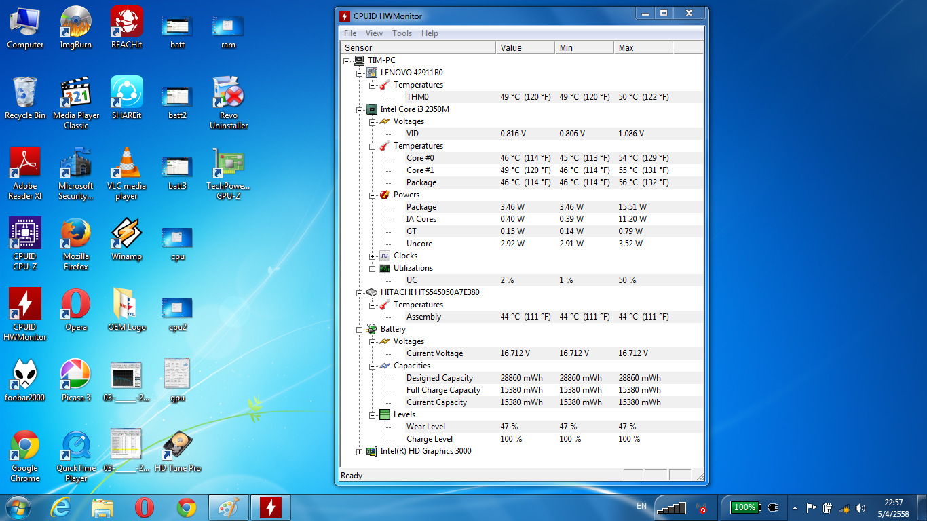This screenshot has width=927, height=521.
Task: Click the Sensor column header
Action: click(x=418, y=47)
